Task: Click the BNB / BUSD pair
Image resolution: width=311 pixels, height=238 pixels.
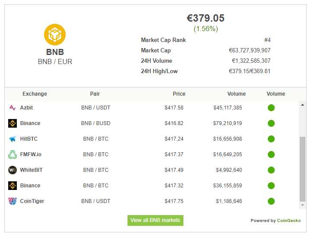Action: click(x=95, y=123)
